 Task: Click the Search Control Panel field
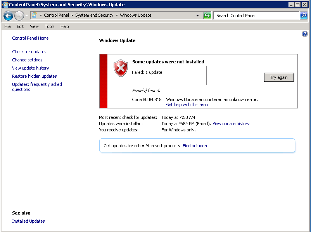[256, 16]
